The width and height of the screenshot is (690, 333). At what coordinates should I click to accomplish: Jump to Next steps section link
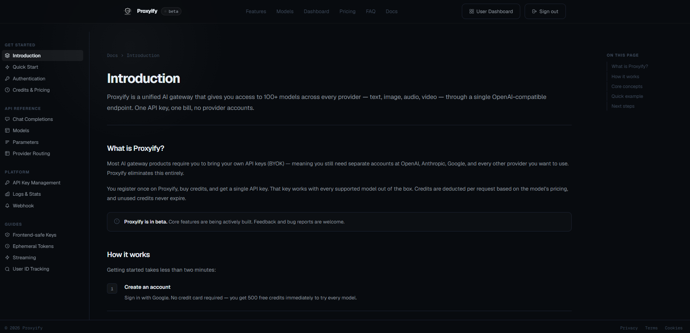pyautogui.click(x=623, y=106)
